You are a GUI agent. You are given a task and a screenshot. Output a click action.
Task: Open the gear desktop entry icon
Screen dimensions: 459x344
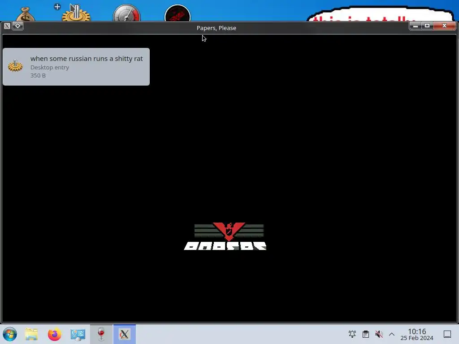coord(76,13)
